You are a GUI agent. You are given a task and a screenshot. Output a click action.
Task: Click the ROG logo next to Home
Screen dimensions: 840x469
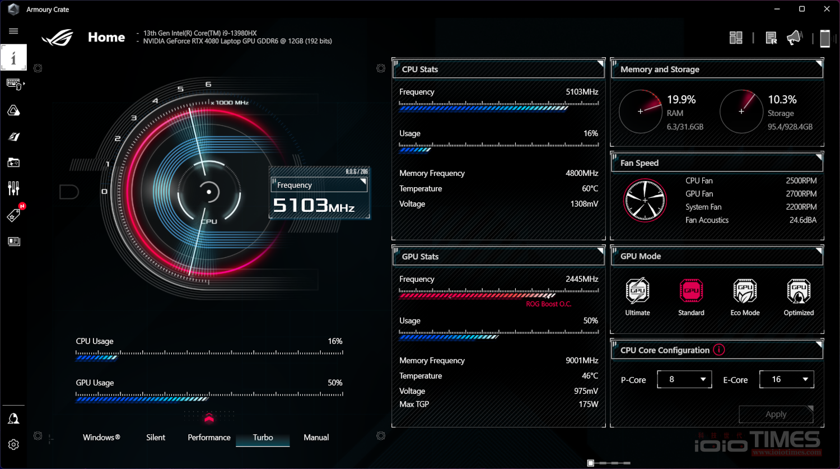pyautogui.click(x=58, y=38)
